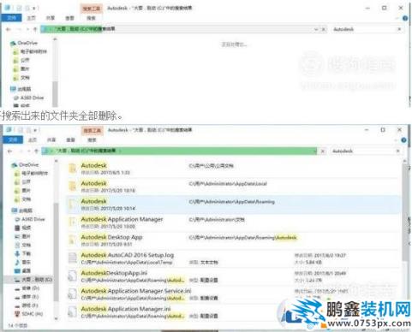Click 此电脑 in upper window sidebar
This screenshot has height=332, width=412.
tap(21, 89)
